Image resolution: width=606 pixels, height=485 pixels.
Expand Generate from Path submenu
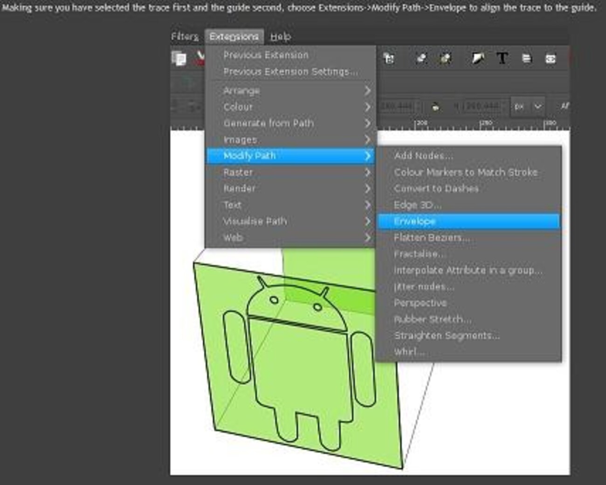point(291,123)
